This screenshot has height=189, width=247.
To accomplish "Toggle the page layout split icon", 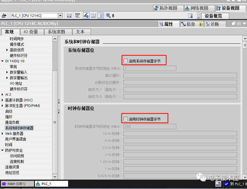I will click(100, 16).
